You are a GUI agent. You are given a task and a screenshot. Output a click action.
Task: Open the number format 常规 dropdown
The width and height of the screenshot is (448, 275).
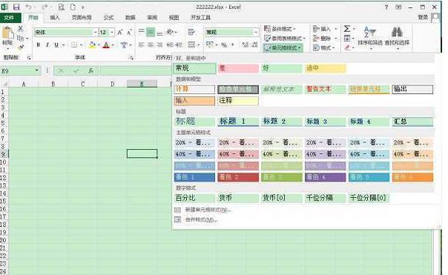[256, 33]
